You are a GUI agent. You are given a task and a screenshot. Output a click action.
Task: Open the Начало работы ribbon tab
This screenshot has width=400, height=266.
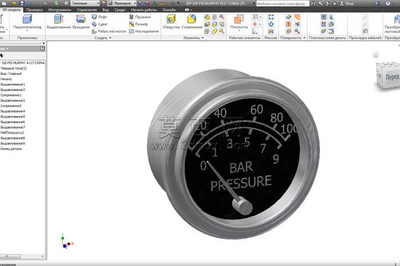coord(144,10)
